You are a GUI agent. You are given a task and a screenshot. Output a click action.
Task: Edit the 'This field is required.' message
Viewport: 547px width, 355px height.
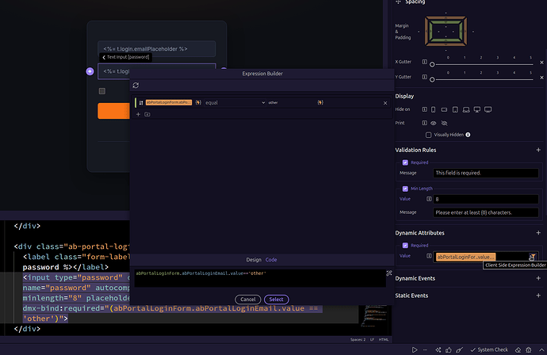pos(486,173)
